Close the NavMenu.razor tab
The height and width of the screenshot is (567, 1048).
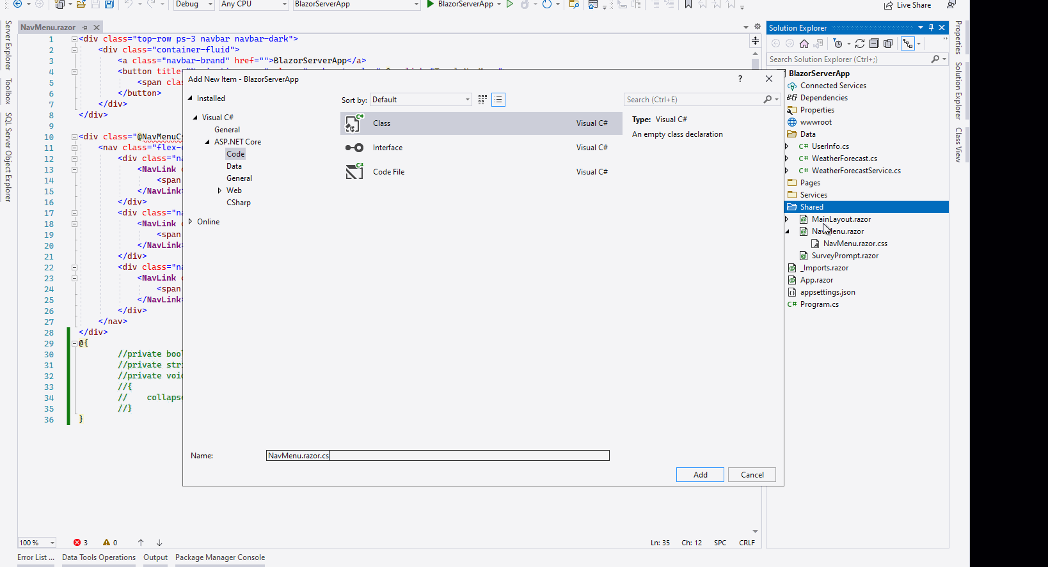click(x=97, y=27)
